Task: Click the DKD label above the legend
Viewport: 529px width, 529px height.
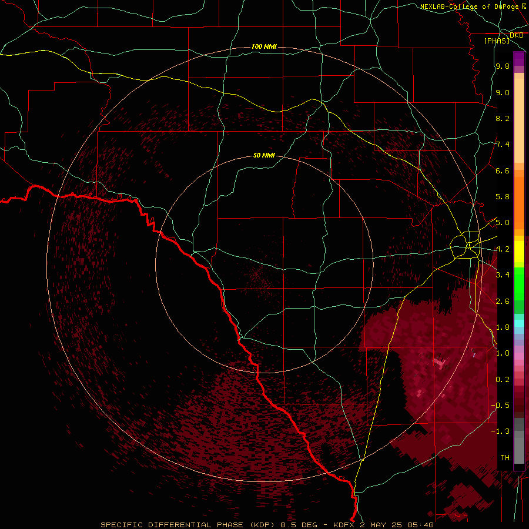Action: [x=517, y=35]
